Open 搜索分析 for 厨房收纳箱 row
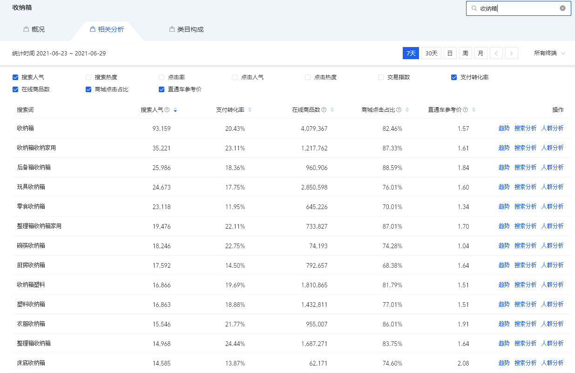This screenshot has width=575, height=373. tap(525, 265)
